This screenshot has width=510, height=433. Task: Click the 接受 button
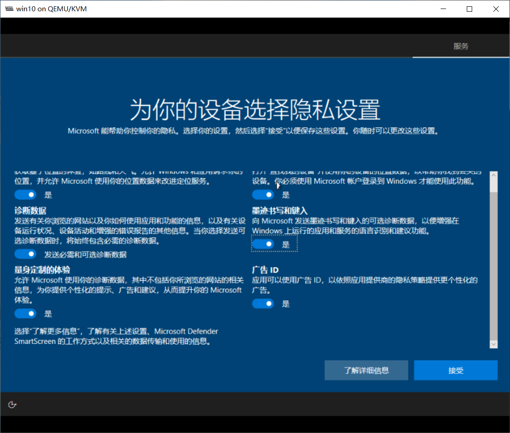(x=455, y=370)
